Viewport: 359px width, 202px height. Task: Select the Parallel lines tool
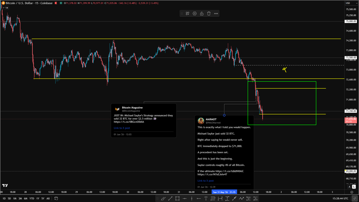213,198
